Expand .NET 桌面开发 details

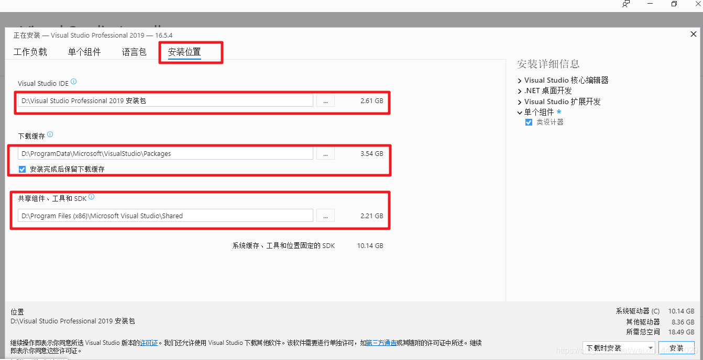(x=520, y=91)
